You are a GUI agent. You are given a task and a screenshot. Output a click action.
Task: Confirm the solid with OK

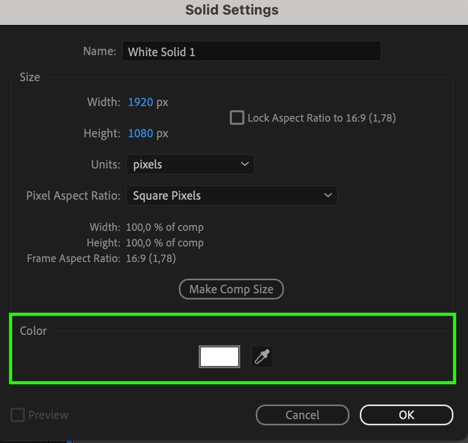pos(406,415)
